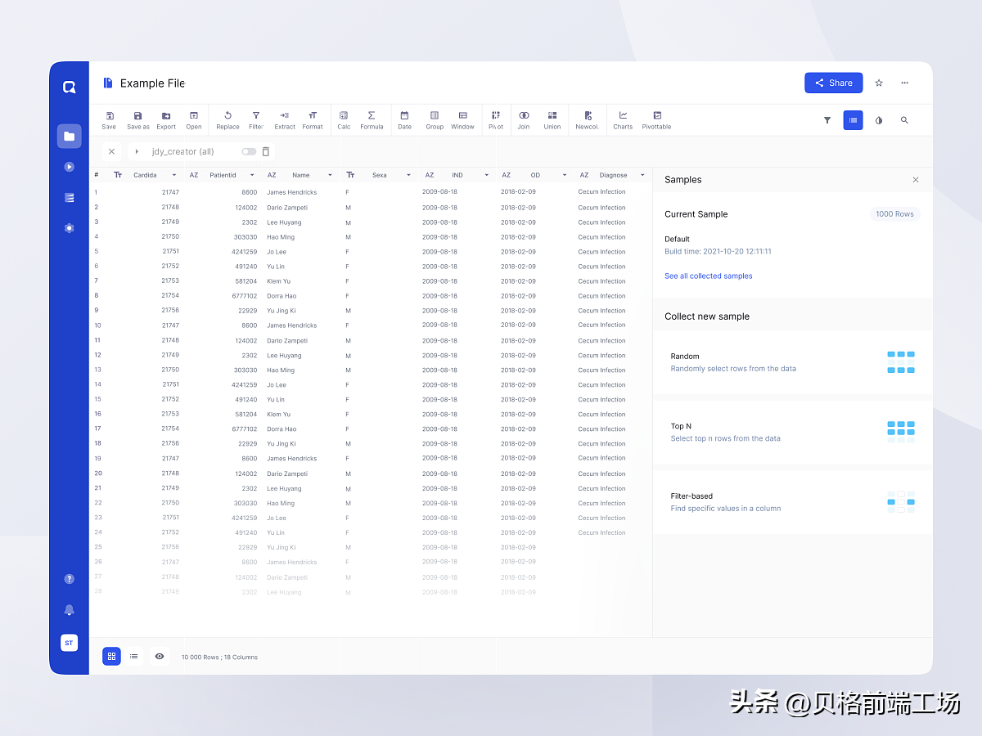The width and height of the screenshot is (982, 736).
Task: Open the IND column dropdown
Action: coord(486,175)
